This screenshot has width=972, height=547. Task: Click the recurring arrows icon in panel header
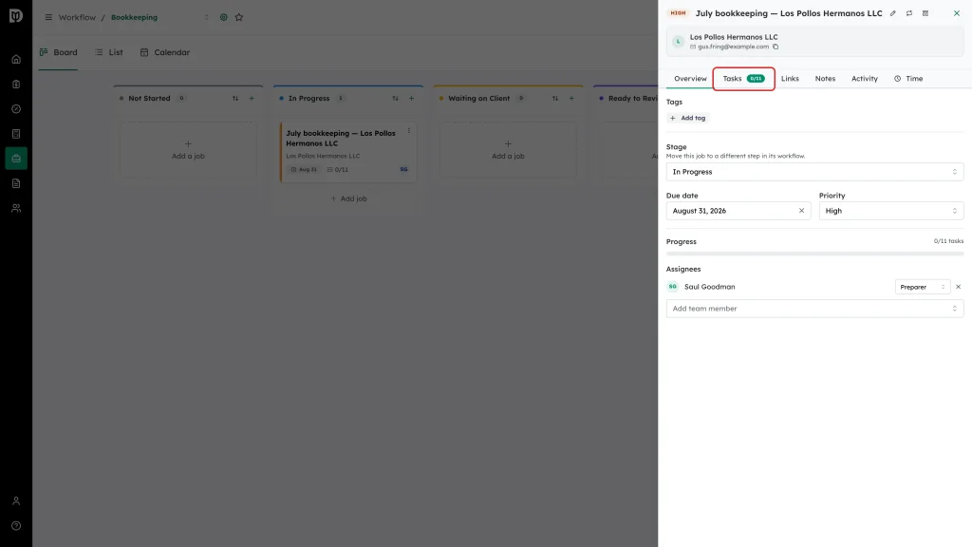[x=908, y=13]
